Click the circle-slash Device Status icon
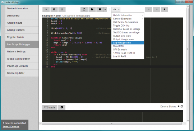This screenshot has height=131, width=194. tap(182, 106)
